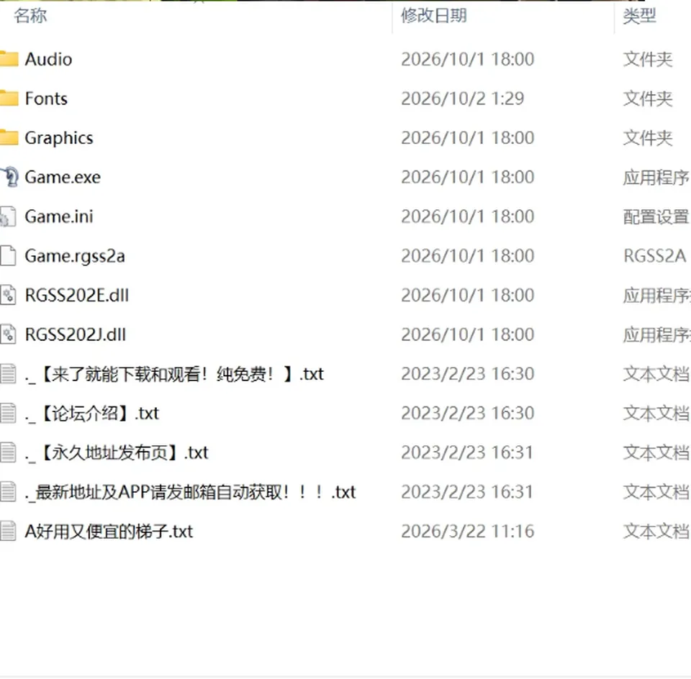This screenshot has width=691, height=679.
Task: Click the RGSS2A type label
Action: coord(655,256)
